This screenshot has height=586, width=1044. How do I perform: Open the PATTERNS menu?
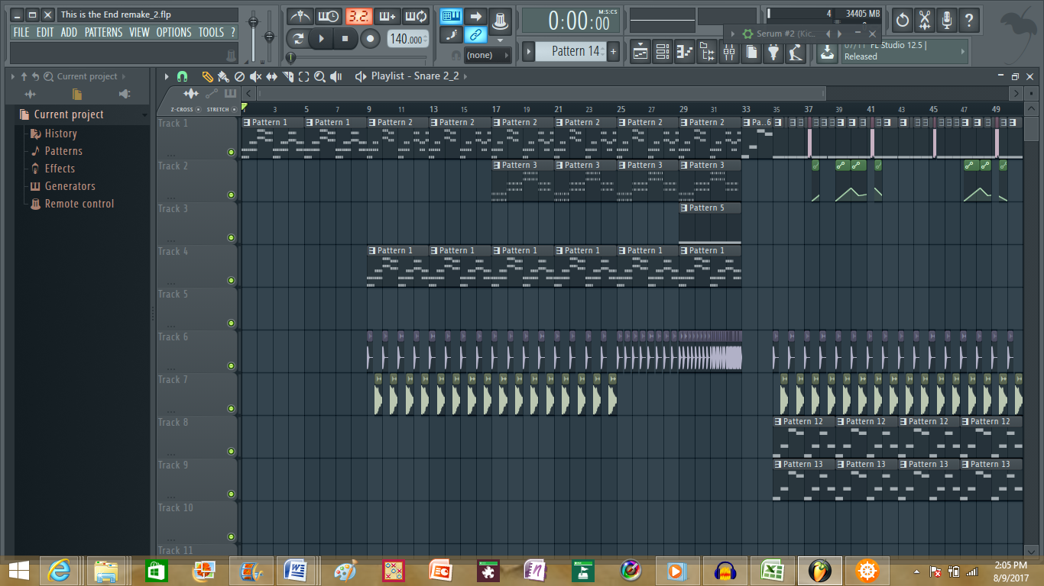click(103, 32)
